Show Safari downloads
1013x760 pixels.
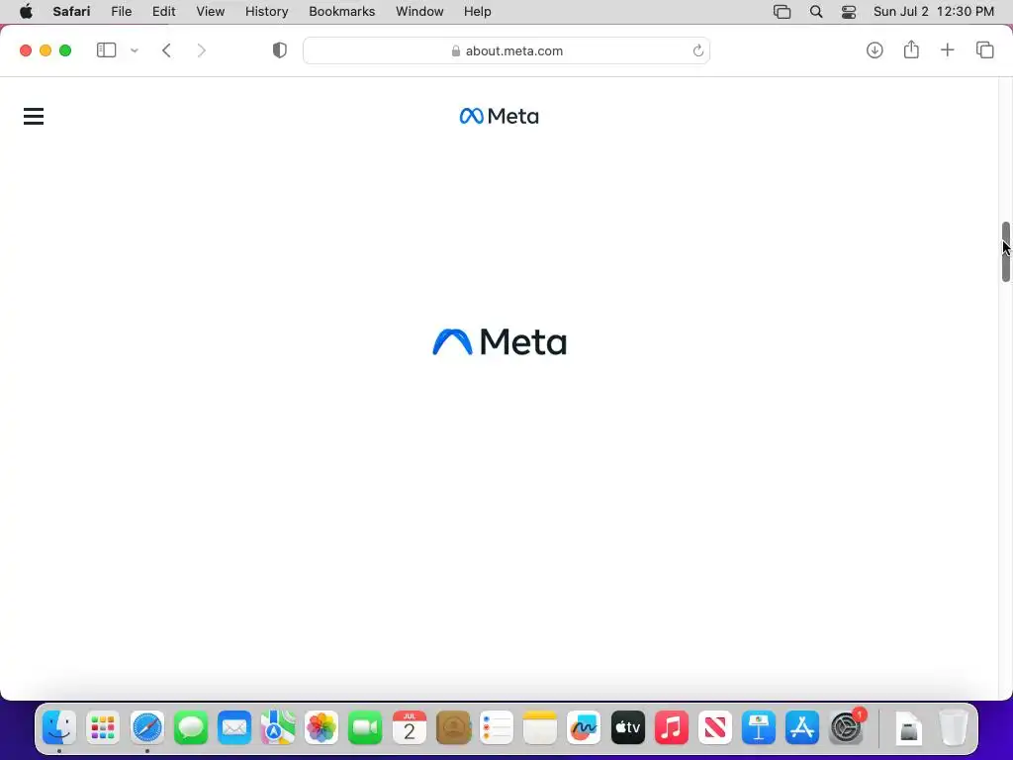(x=875, y=49)
